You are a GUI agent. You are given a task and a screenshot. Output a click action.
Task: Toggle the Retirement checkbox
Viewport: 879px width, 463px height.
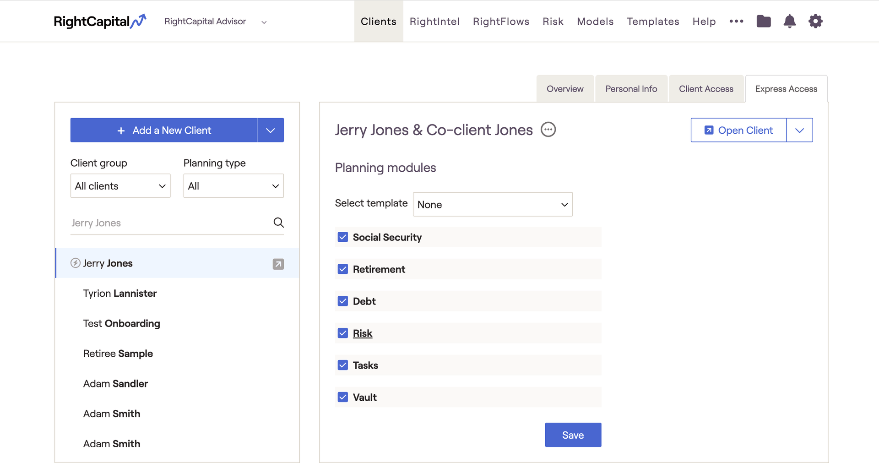[x=343, y=269]
